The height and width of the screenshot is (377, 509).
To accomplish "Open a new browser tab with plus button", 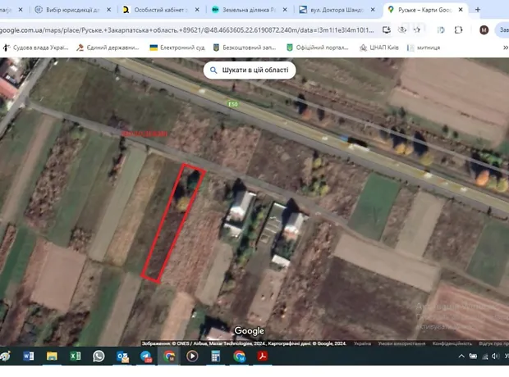I will tap(478, 10).
